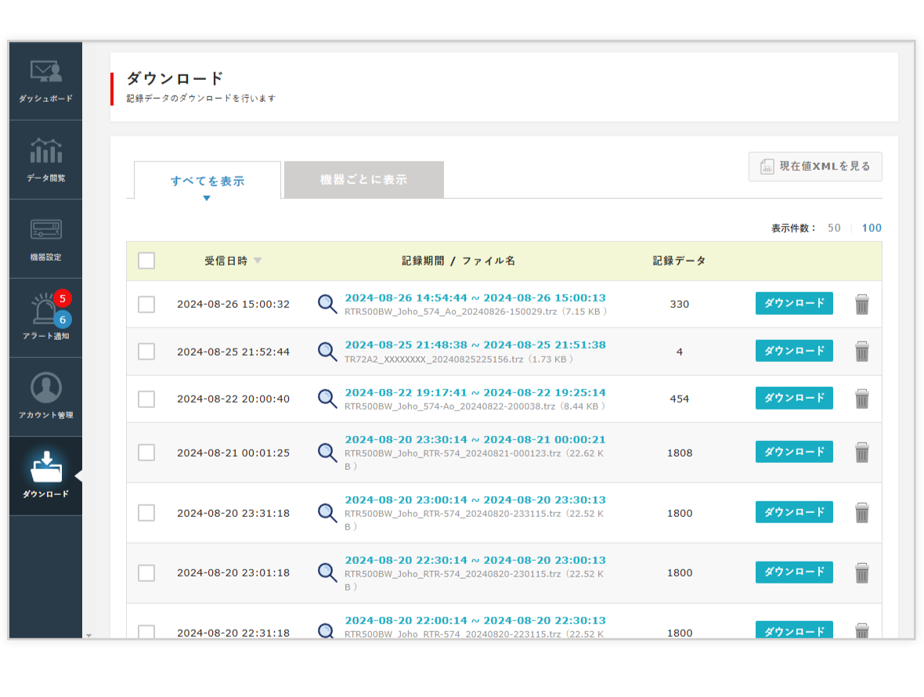The height and width of the screenshot is (697, 924).
Task: Click trash icon for 2024-08-21 00:01:25 record
Action: coord(861,452)
